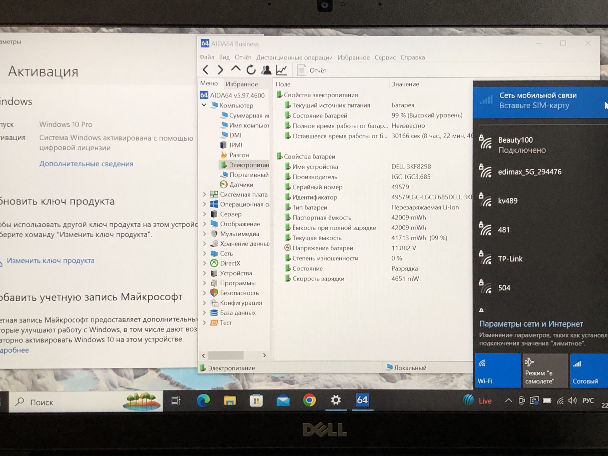Toggle airplane mode (Режим в самолете) tile
This screenshot has height=456, width=608.
[x=545, y=371]
